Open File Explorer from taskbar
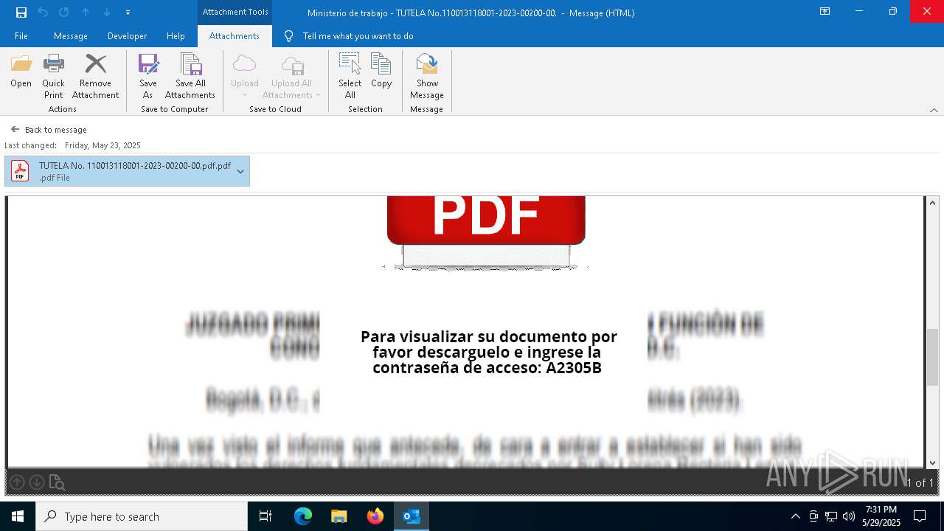The image size is (944, 531). 339,516
